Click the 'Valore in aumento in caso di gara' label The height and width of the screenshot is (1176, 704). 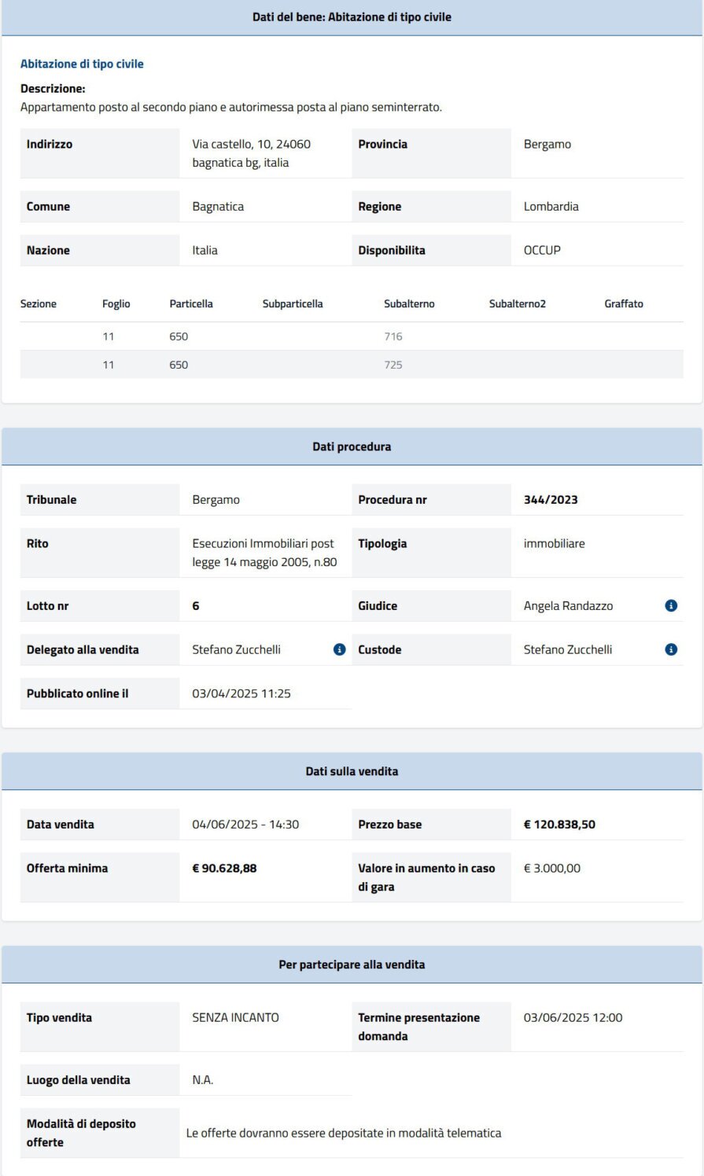pos(427,877)
